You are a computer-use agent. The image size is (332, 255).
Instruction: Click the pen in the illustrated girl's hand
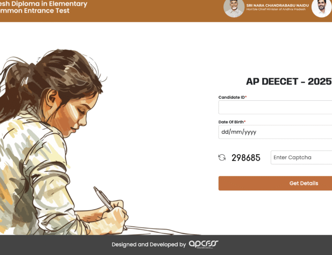pyautogui.click(x=104, y=199)
